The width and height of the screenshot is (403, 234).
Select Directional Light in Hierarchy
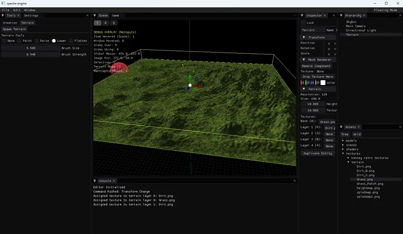[361, 30]
